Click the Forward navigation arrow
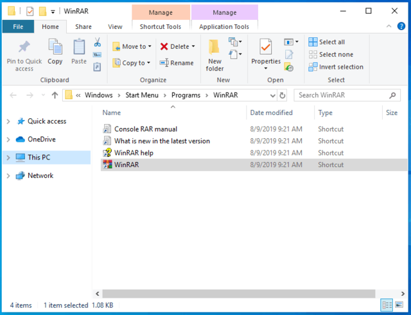The width and height of the screenshot is (411, 315). (x=30, y=95)
